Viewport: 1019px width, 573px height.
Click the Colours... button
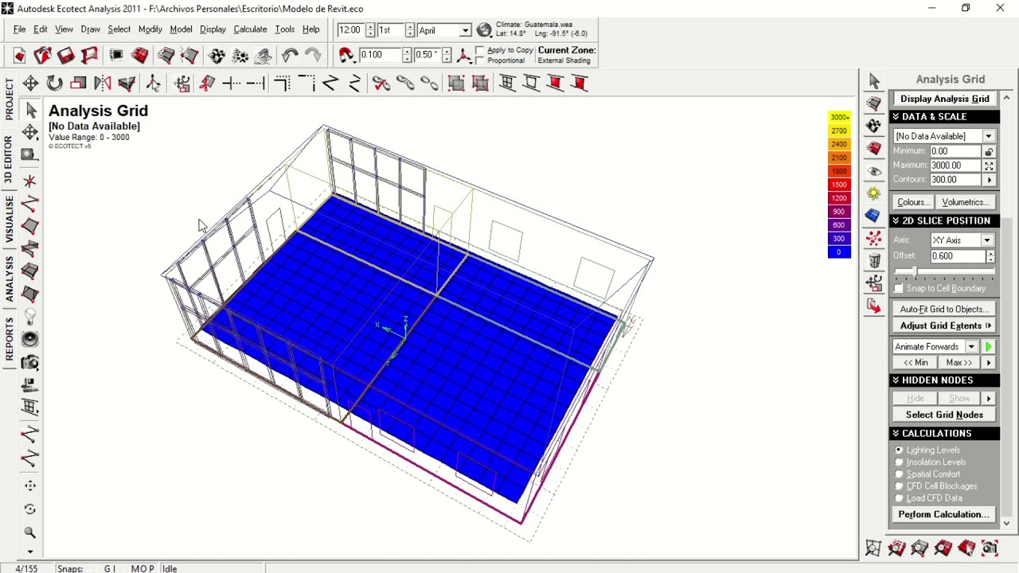(x=912, y=202)
